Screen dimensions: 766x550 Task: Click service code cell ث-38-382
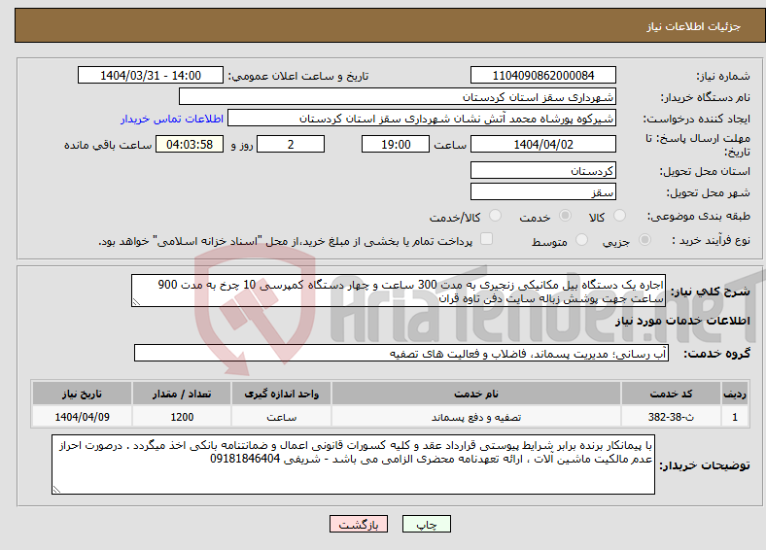pos(672,417)
